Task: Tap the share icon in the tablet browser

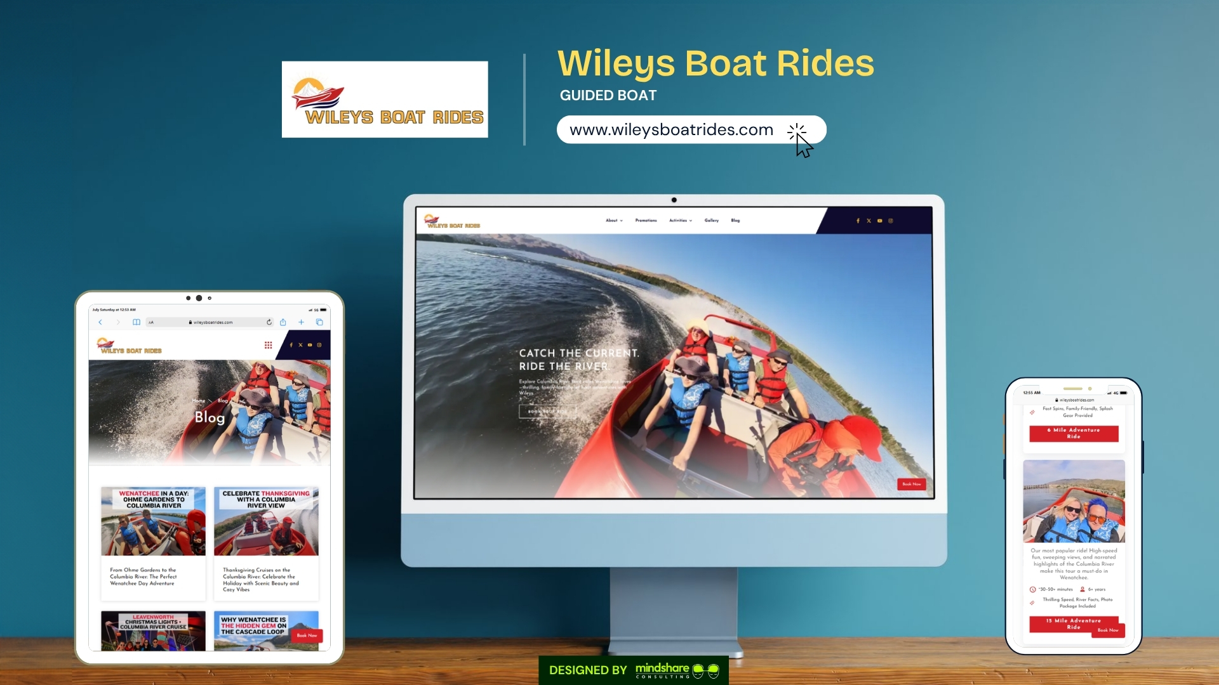Action: coord(283,322)
